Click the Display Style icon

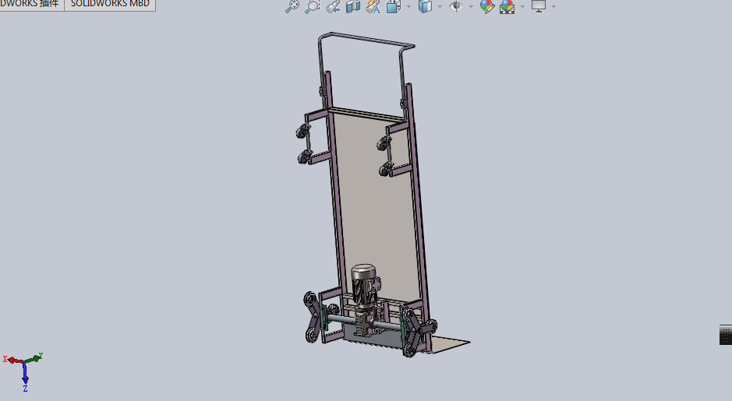click(x=425, y=6)
